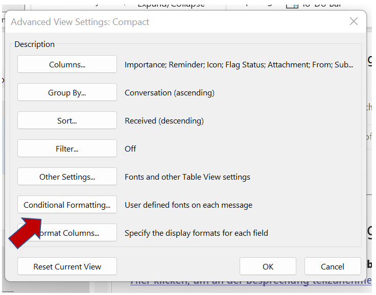The height and width of the screenshot is (295, 376).
Task: Close the dialog using the X icon
Action: point(354,21)
